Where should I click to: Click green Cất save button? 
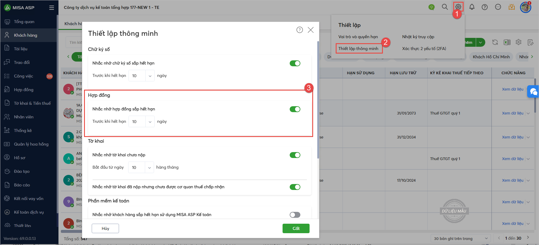pyautogui.click(x=296, y=228)
